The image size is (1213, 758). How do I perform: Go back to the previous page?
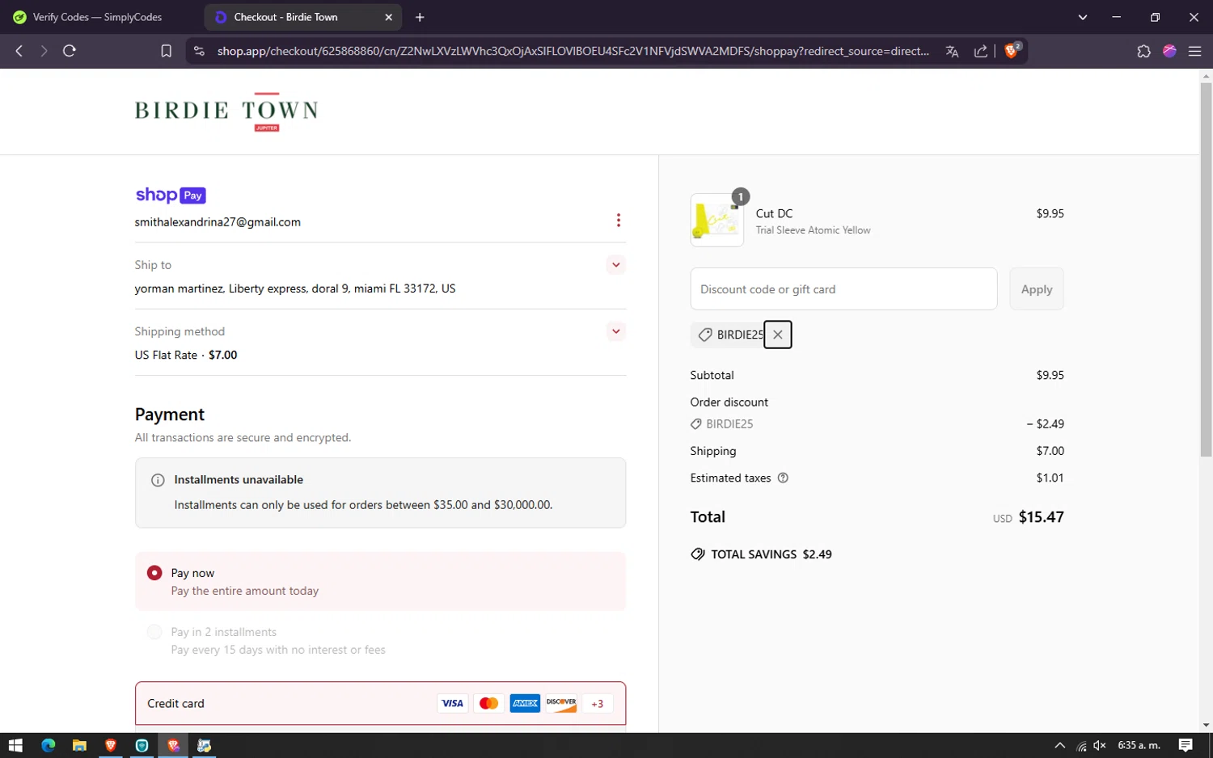(19, 51)
